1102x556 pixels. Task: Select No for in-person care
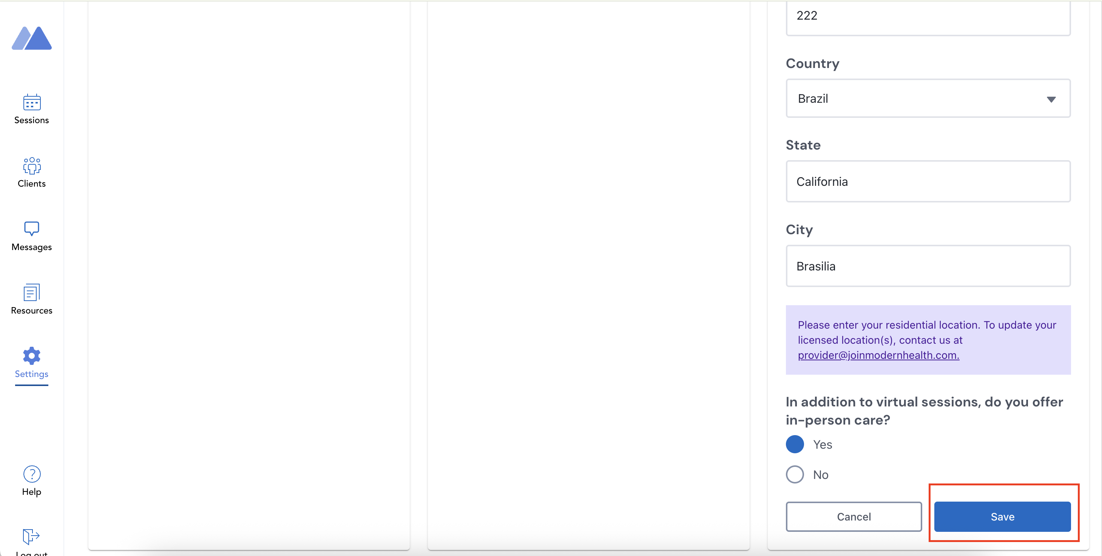795,474
